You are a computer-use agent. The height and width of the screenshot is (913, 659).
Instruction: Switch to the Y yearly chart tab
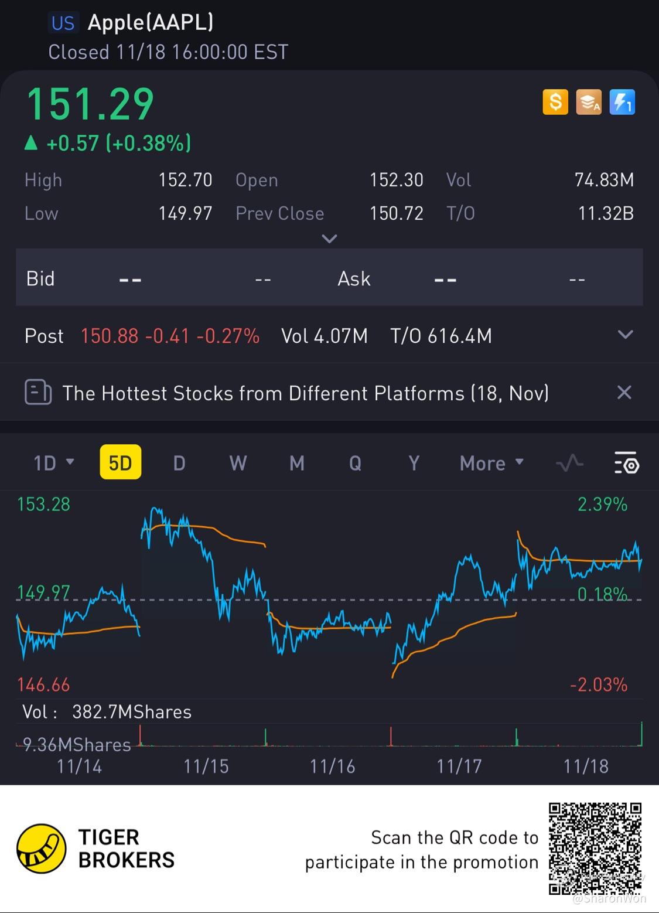tap(414, 463)
